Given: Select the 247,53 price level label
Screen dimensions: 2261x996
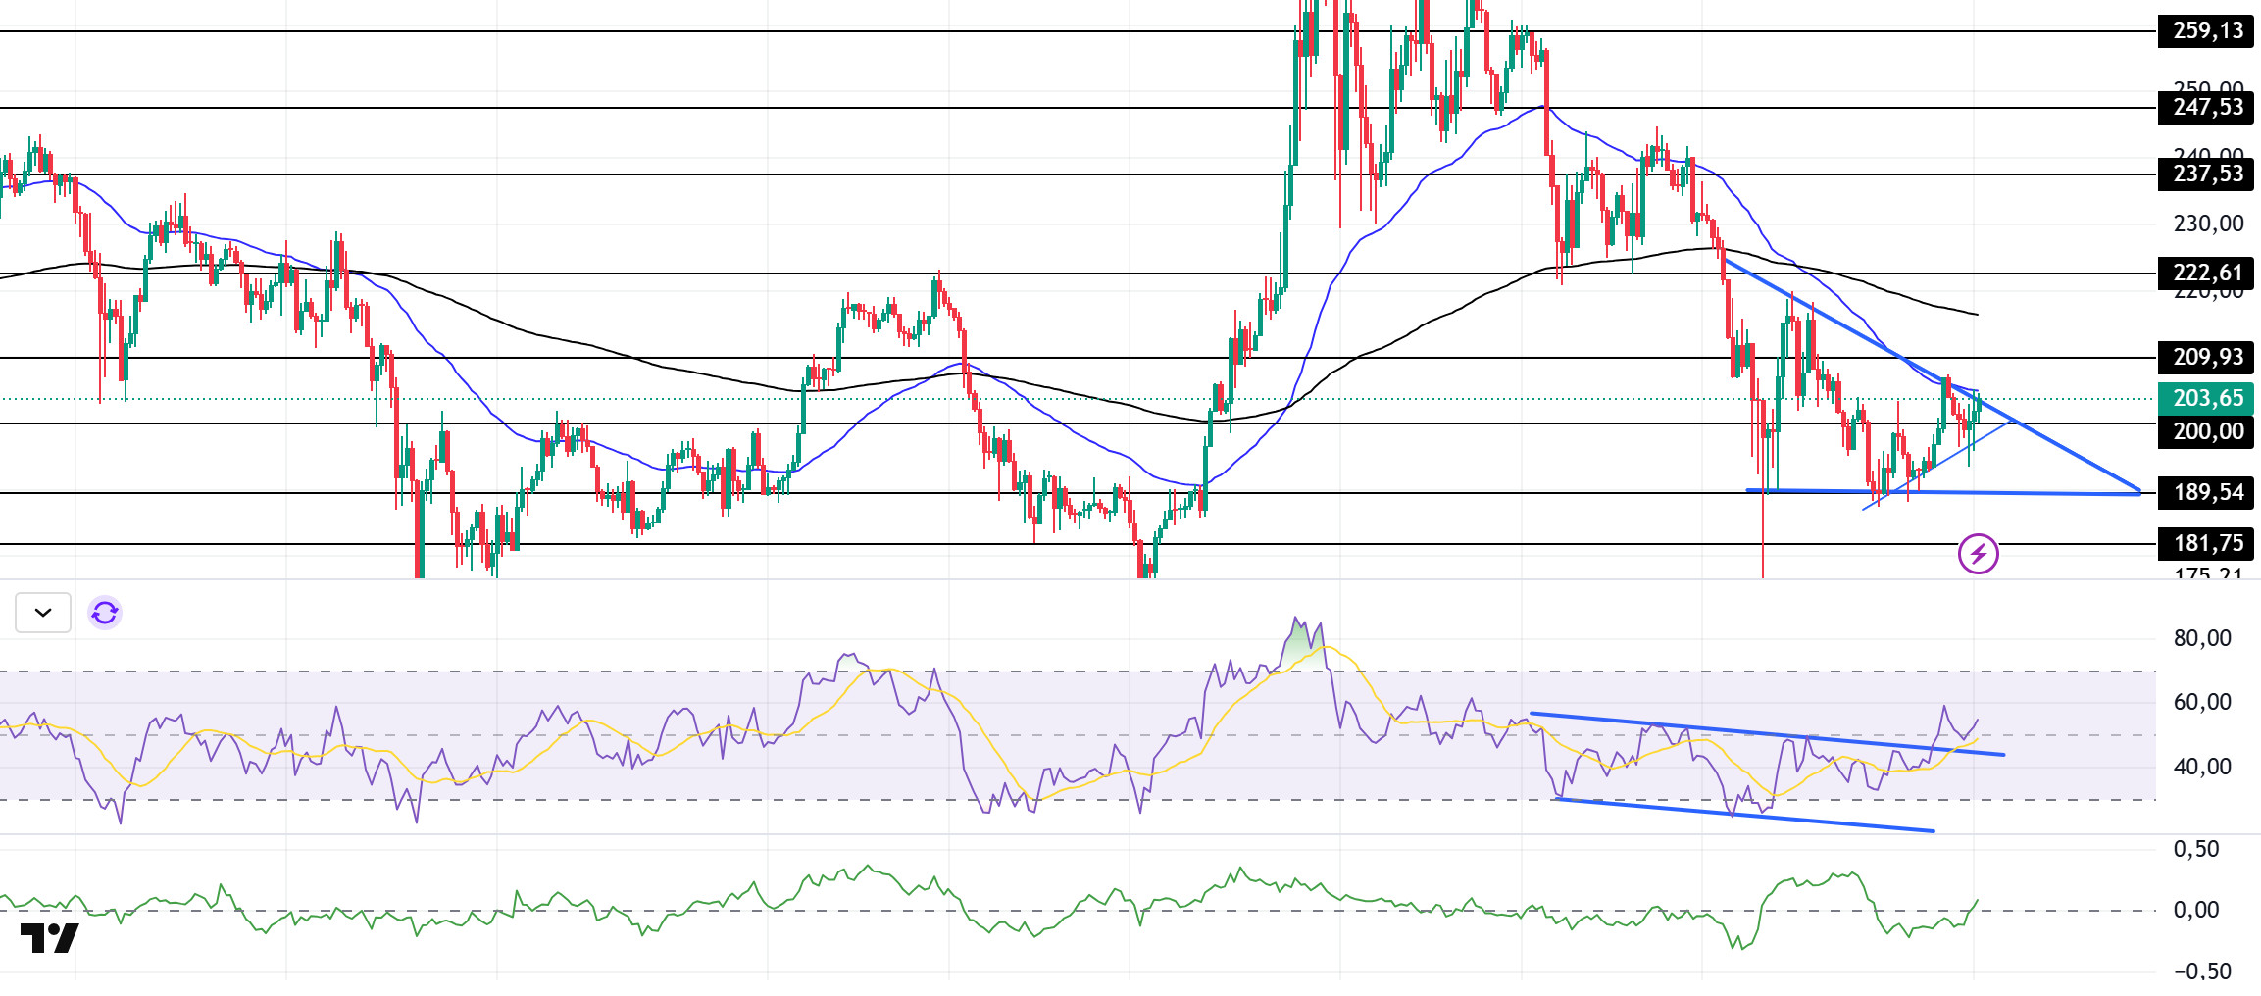Looking at the screenshot, I should pos(2206,108).
